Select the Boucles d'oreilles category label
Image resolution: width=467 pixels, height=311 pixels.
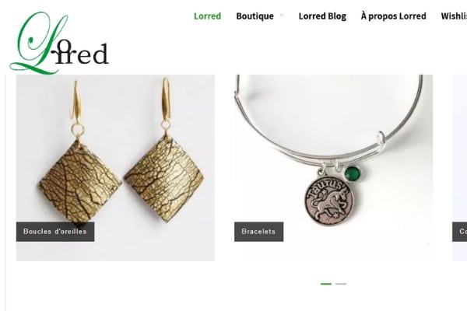tap(55, 232)
